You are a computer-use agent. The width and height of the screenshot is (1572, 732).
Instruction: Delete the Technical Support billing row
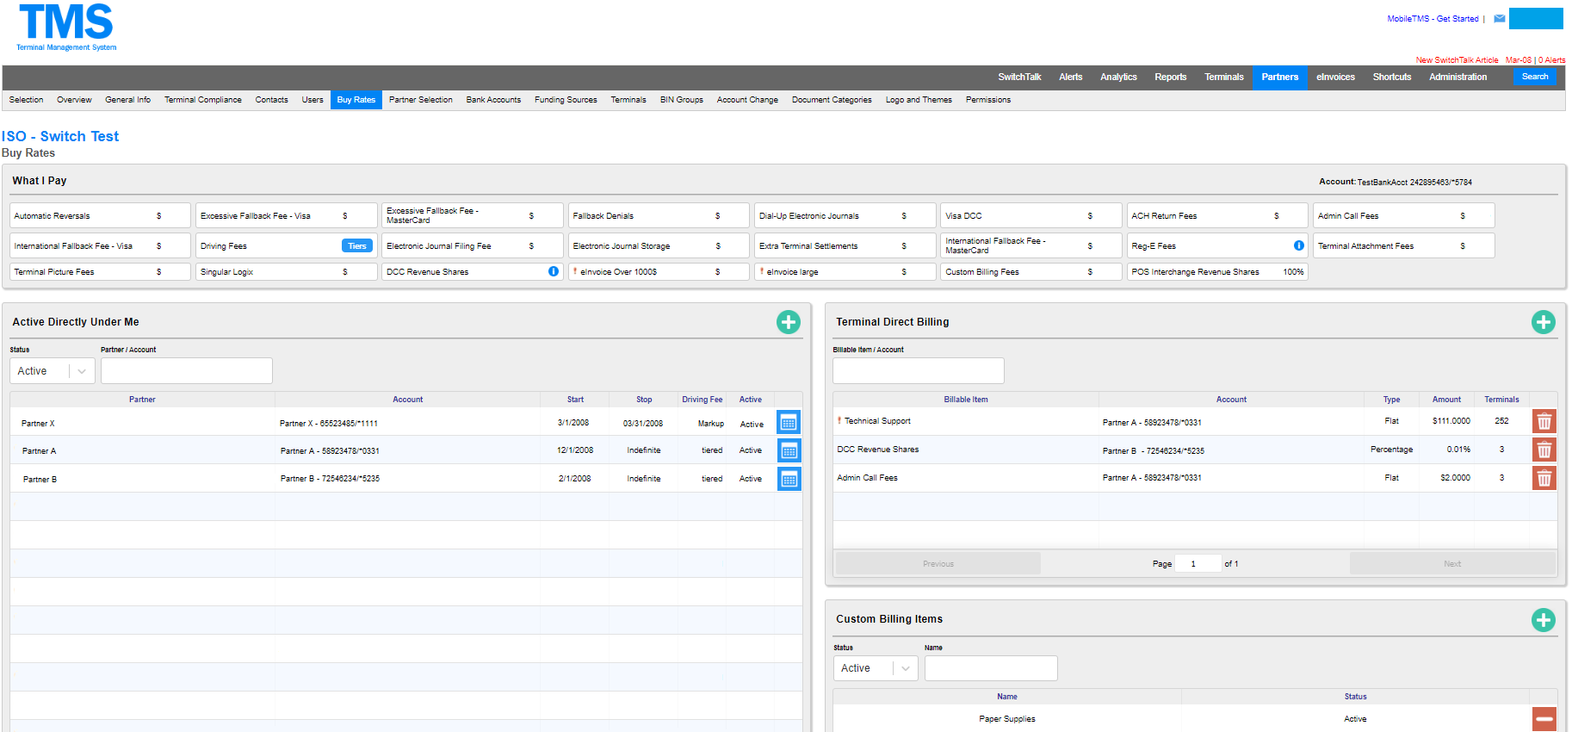(1544, 421)
